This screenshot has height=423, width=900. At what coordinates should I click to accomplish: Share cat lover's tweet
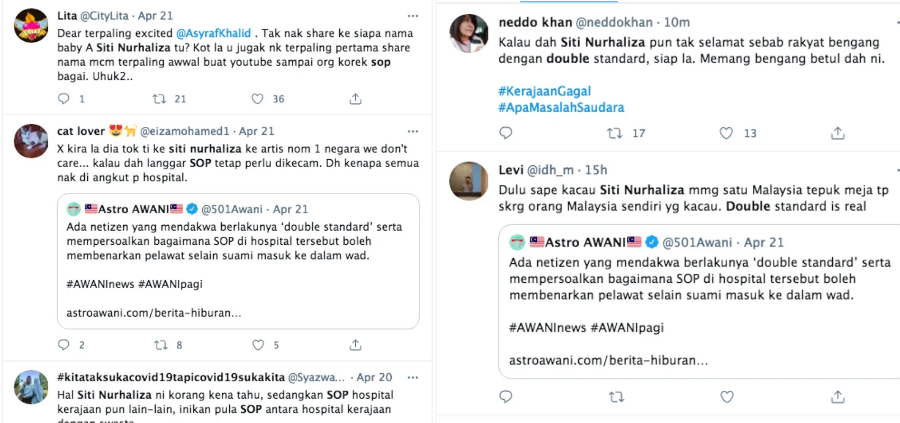[x=355, y=345]
